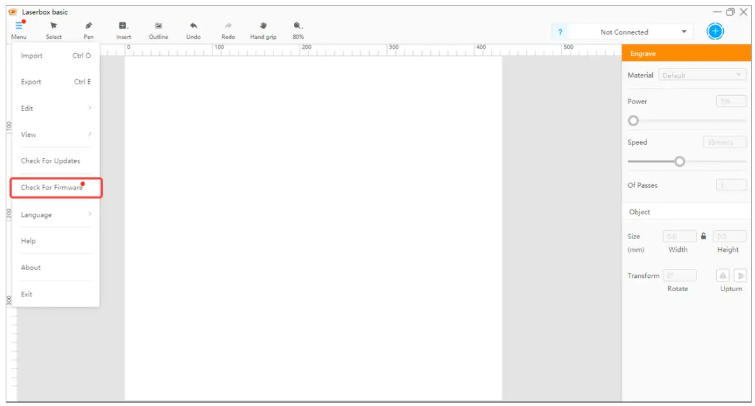
Task: Open the Material Default dropdown
Action: 702,75
